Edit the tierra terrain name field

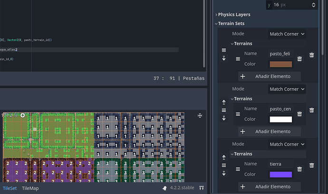[x=280, y=164]
